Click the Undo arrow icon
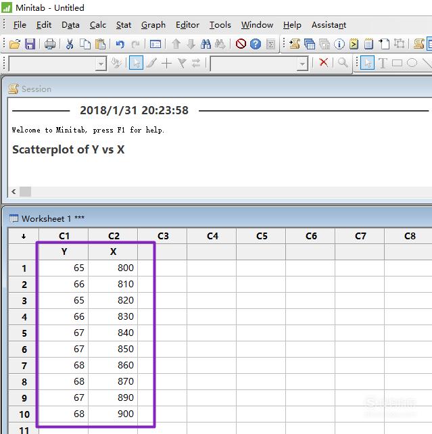The image size is (432, 434). pos(120,44)
